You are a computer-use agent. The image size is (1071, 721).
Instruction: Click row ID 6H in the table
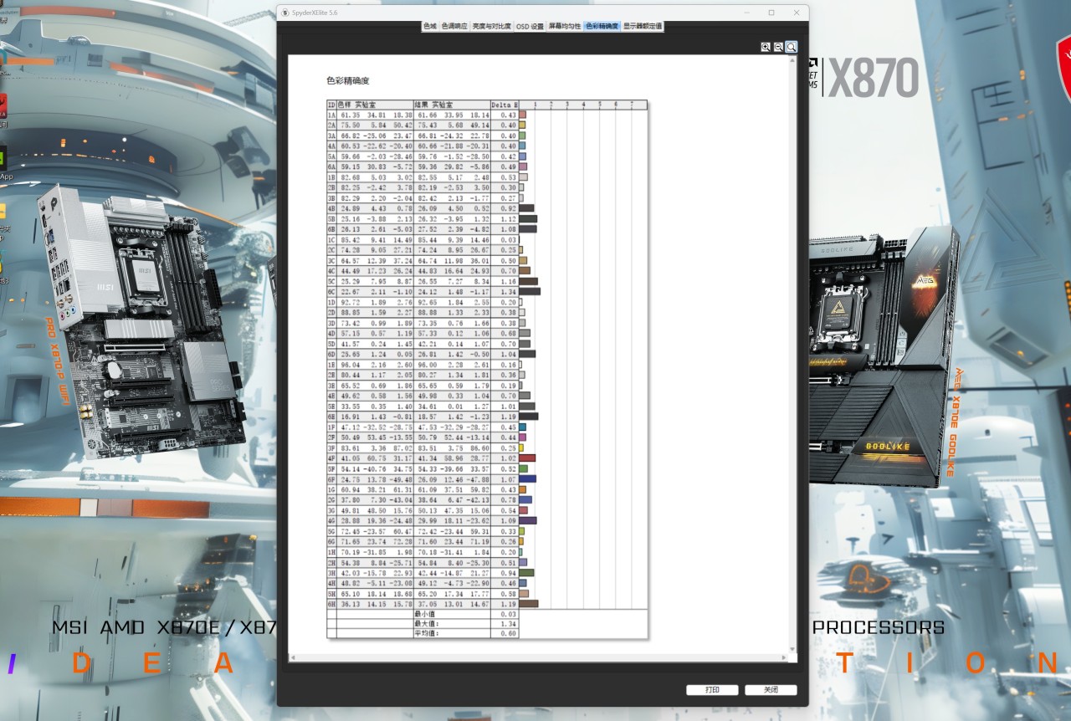331,603
